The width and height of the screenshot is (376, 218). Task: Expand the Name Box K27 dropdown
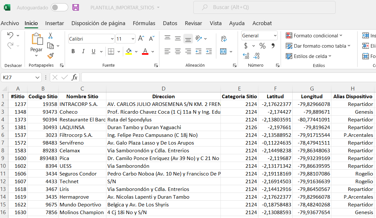[x=37, y=77]
